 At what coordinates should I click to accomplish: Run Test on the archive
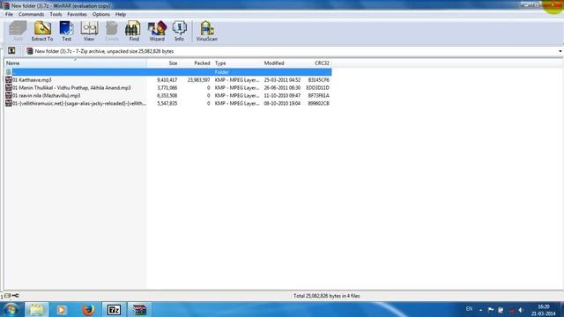67,31
